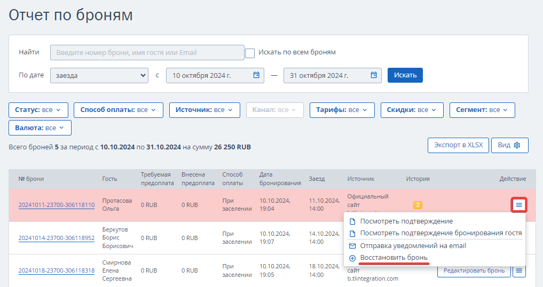
Task: Expand the Тарифы filter
Action: [x=342, y=110]
